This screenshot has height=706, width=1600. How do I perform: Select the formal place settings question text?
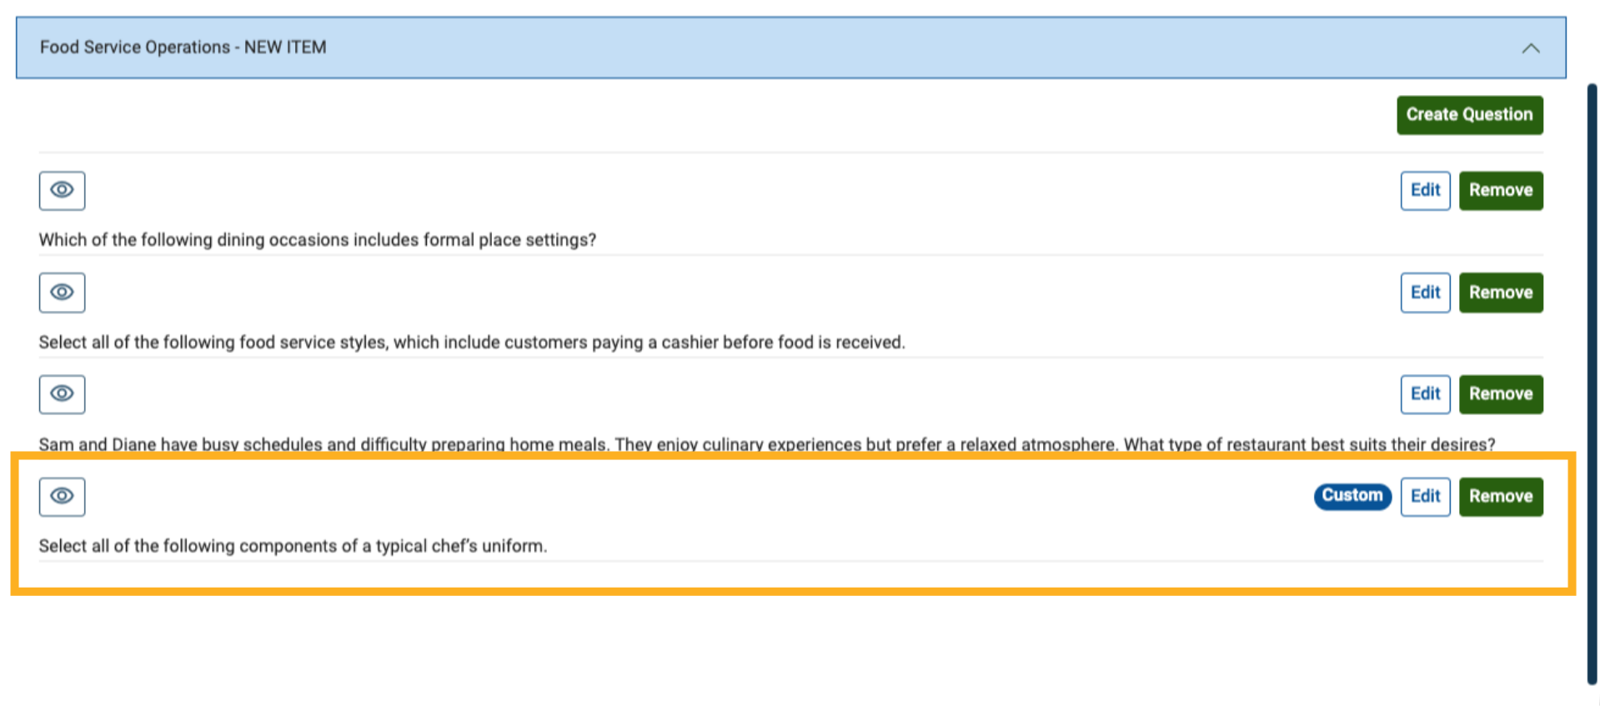click(317, 240)
